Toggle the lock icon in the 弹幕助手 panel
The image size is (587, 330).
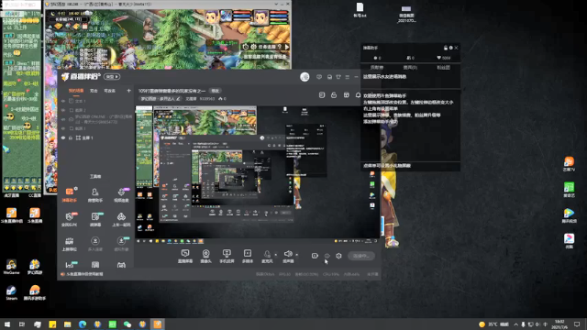445,48
